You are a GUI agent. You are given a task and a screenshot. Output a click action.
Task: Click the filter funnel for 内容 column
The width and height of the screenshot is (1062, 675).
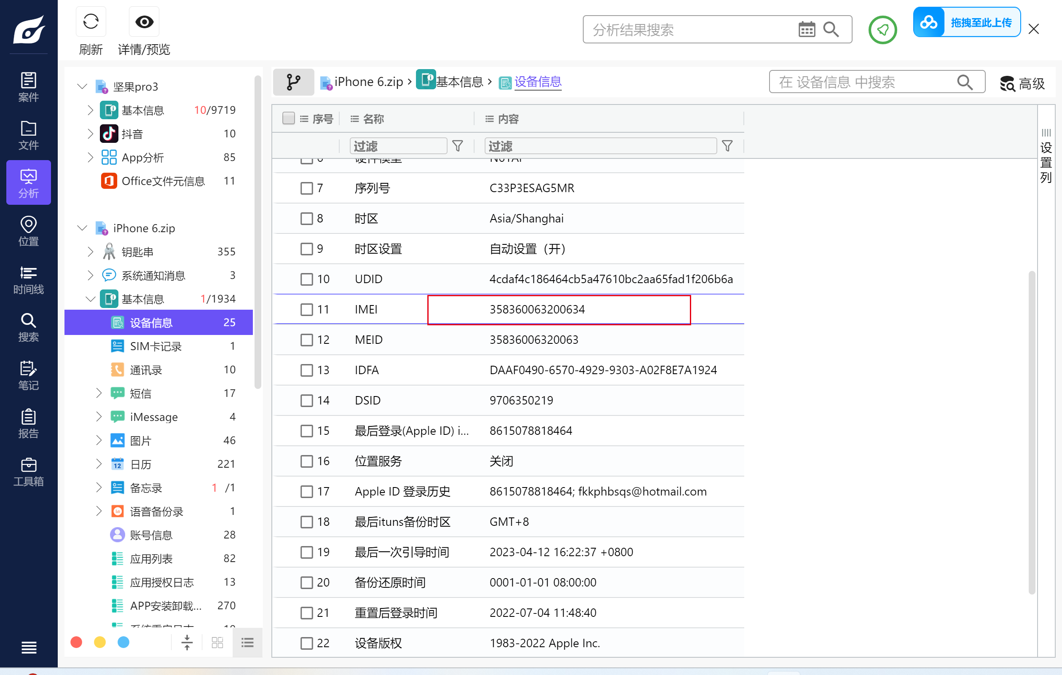(x=727, y=146)
